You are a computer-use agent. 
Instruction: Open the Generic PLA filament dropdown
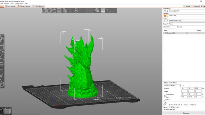tap(184, 16)
